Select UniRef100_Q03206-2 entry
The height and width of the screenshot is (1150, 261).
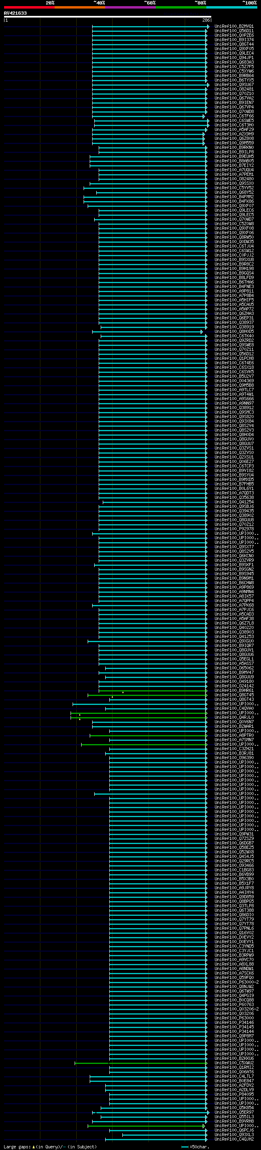[x=237, y=1009]
